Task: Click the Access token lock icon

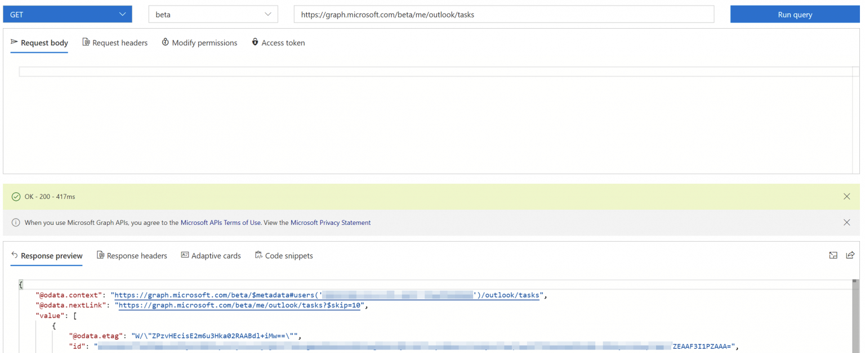Action: (255, 42)
